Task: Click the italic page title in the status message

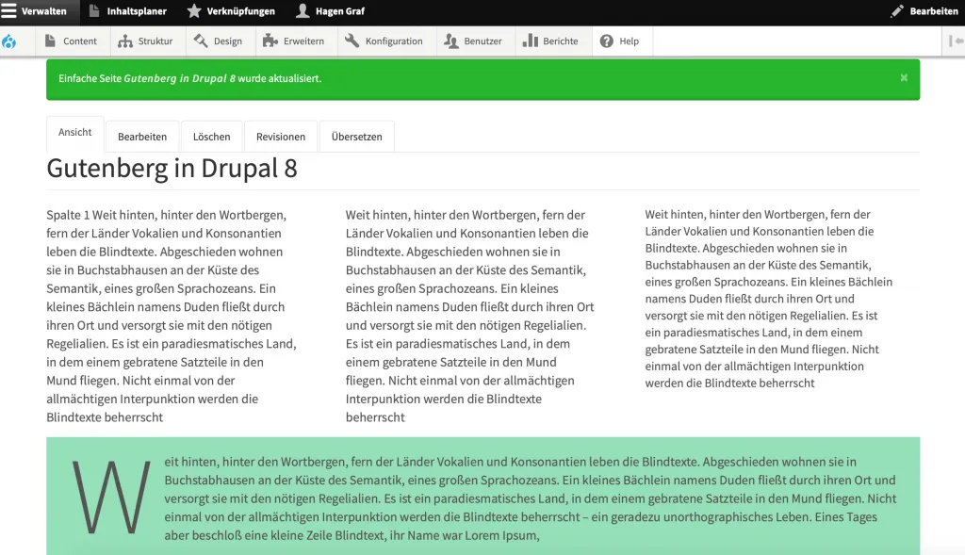Action: (180, 78)
